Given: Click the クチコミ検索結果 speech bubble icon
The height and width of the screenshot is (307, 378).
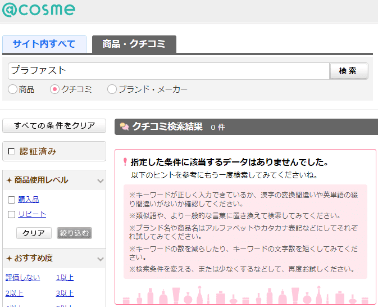Looking at the screenshot, I should point(124,127).
